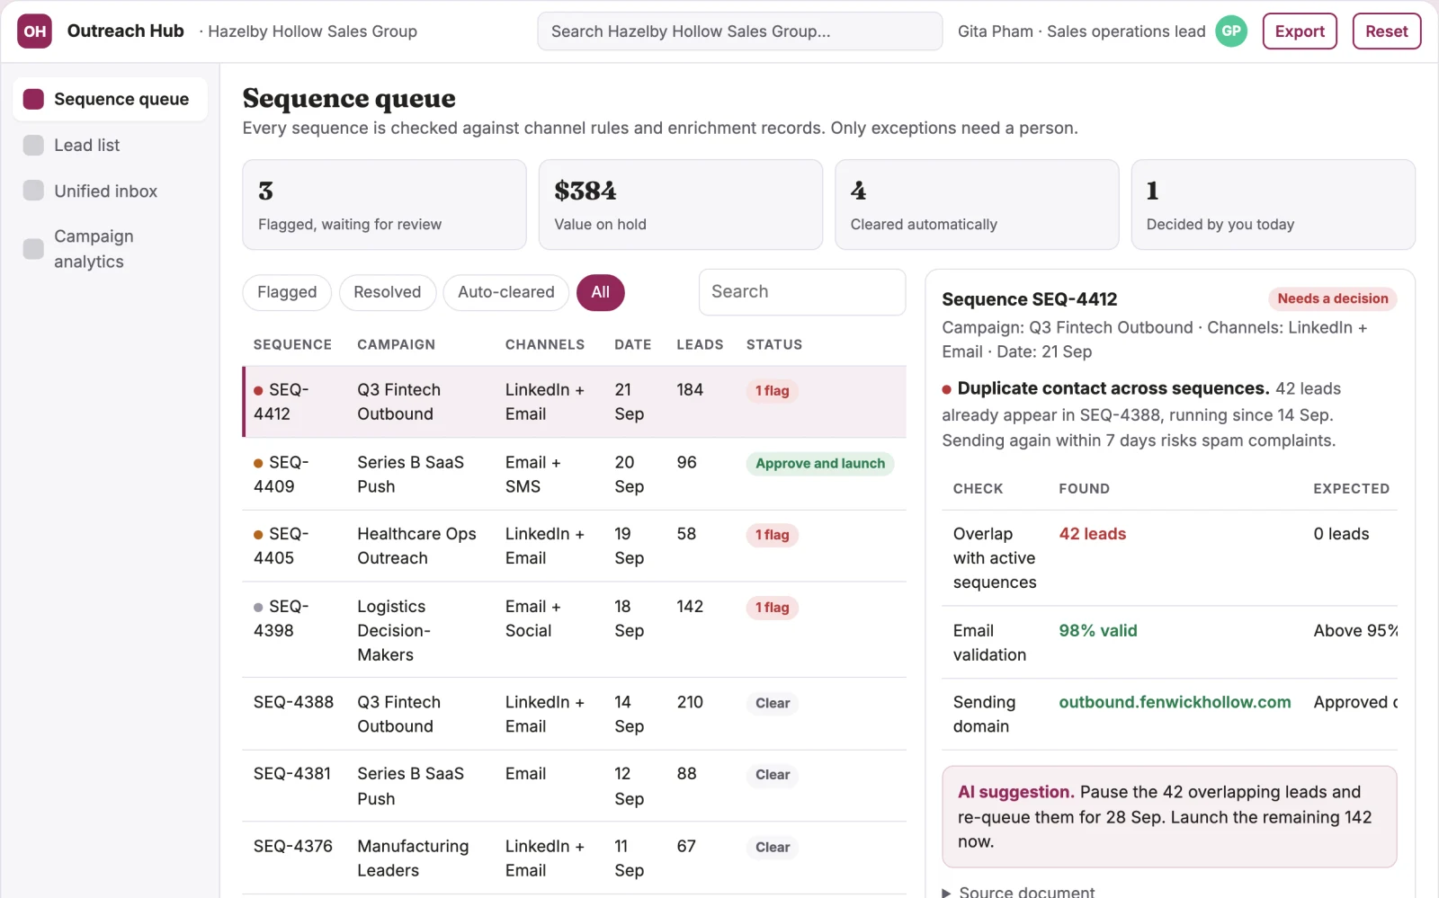Click the Clear status on SEQ-4376
Image resolution: width=1439 pixels, height=898 pixels.
point(772,848)
